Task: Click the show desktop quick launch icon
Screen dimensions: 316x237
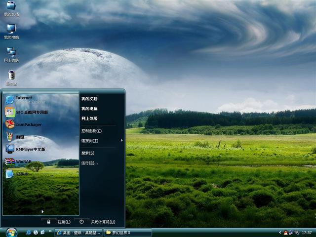Action: [x=43, y=233]
